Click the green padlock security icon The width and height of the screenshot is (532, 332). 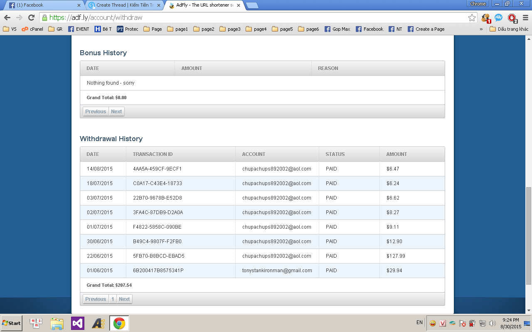tap(44, 18)
